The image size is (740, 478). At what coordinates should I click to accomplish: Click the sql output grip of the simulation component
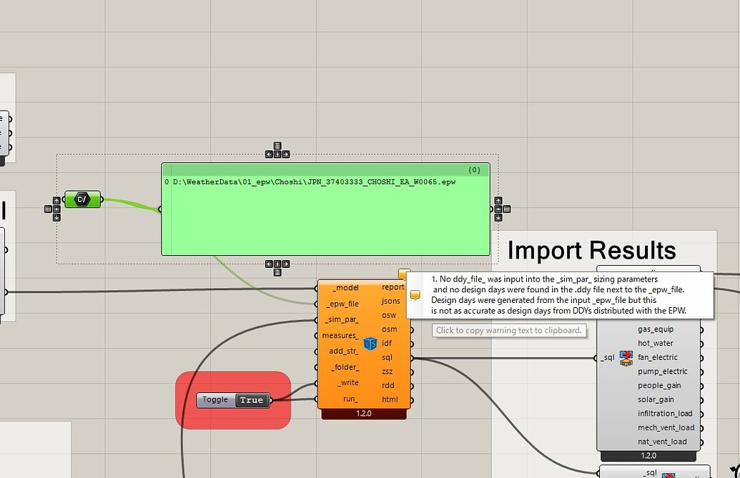tap(412, 358)
